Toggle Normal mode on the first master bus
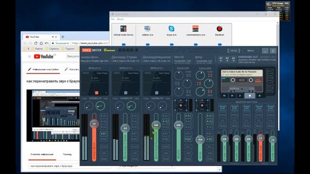This screenshot has height=174, width=310. (222, 107)
